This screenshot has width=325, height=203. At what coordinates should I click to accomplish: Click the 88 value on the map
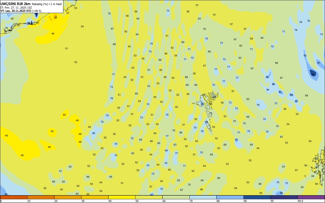[x=281, y=193]
